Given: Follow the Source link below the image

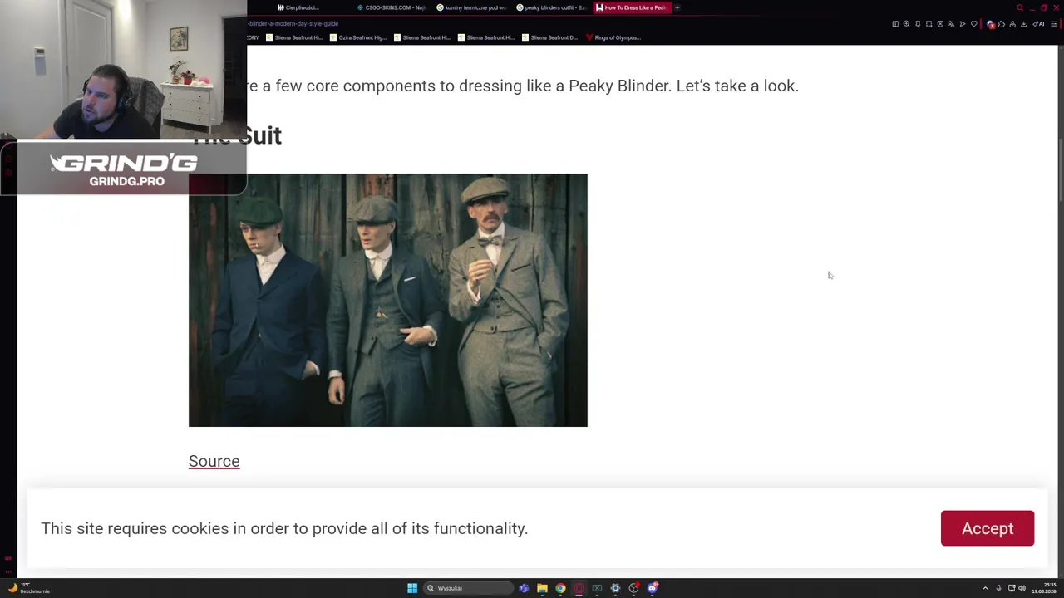Looking at the screenshot, I should [x=214, y=461].
